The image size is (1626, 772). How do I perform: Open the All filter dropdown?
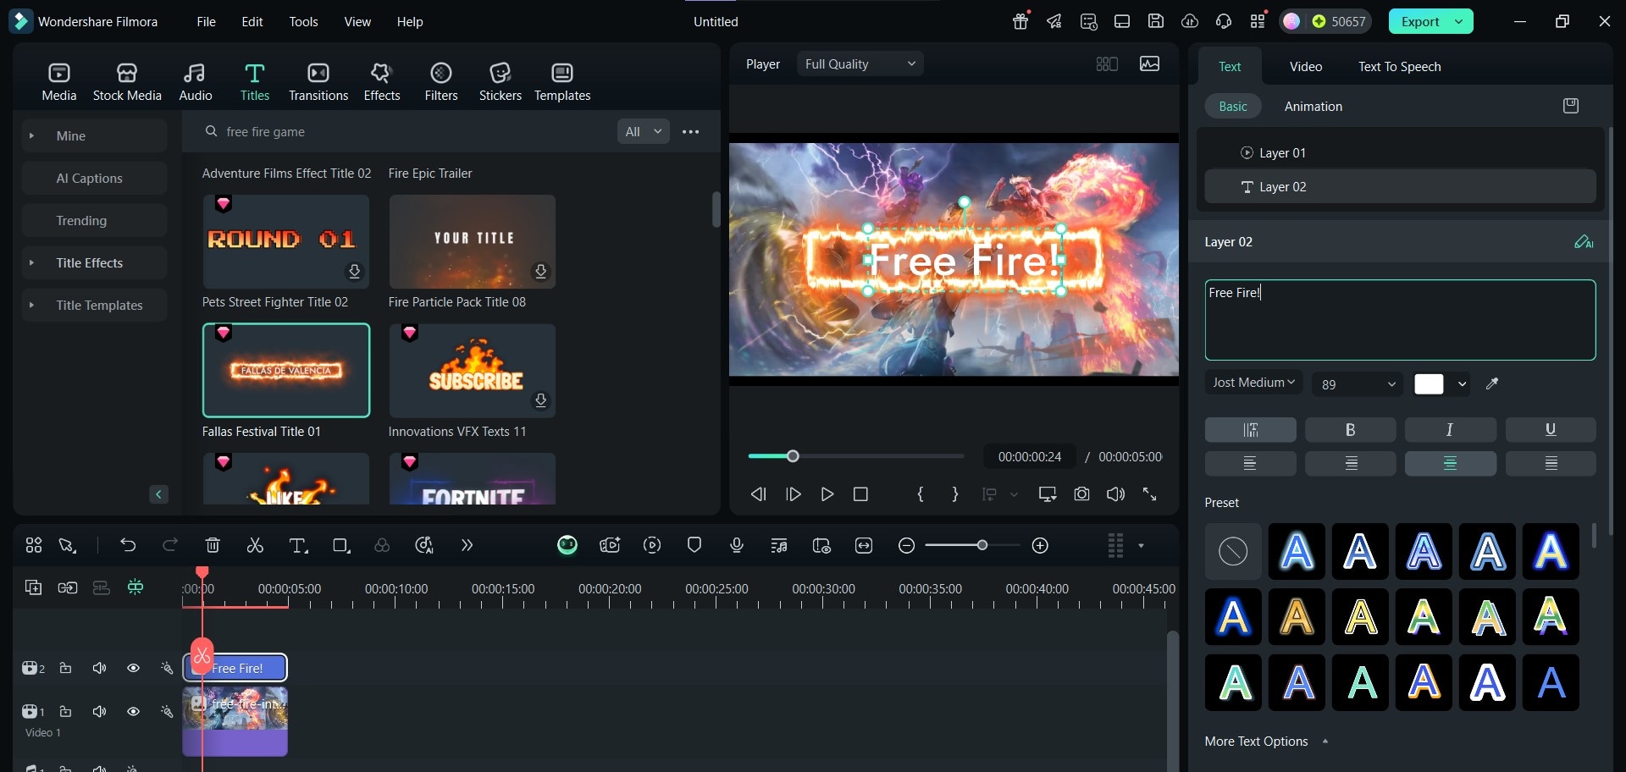[x=643, y=132]
